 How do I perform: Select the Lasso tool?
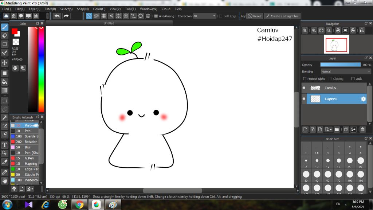[4, 109]
